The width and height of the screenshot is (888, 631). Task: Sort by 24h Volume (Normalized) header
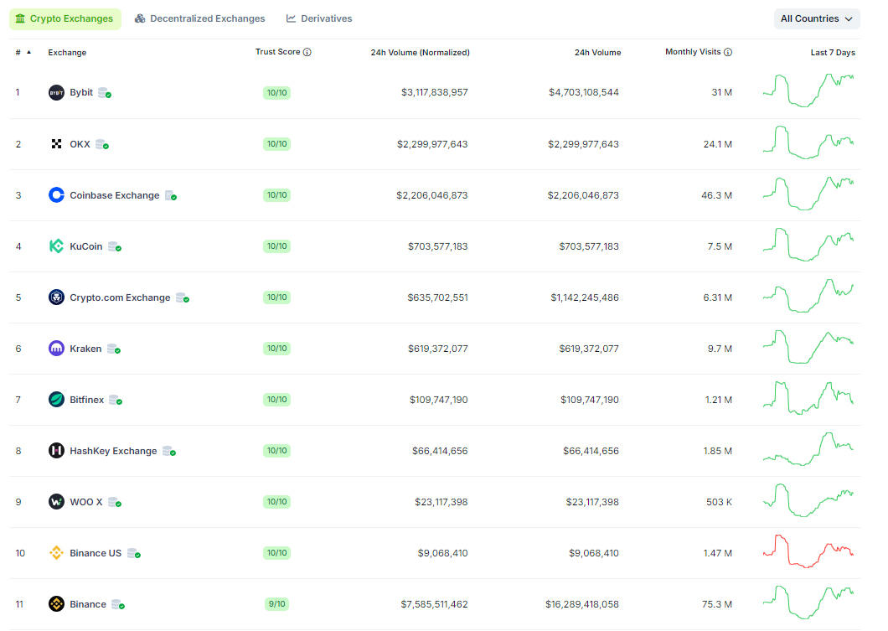pos(421,52)
